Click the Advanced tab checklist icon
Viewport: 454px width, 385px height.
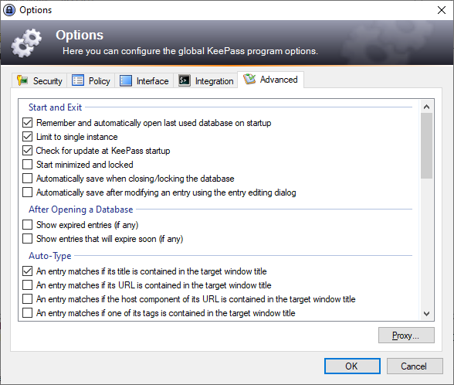[x=249, y=79]
